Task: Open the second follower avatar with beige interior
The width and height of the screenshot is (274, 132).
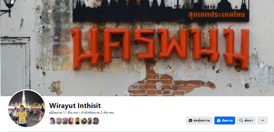Action: tap(59, 121)
